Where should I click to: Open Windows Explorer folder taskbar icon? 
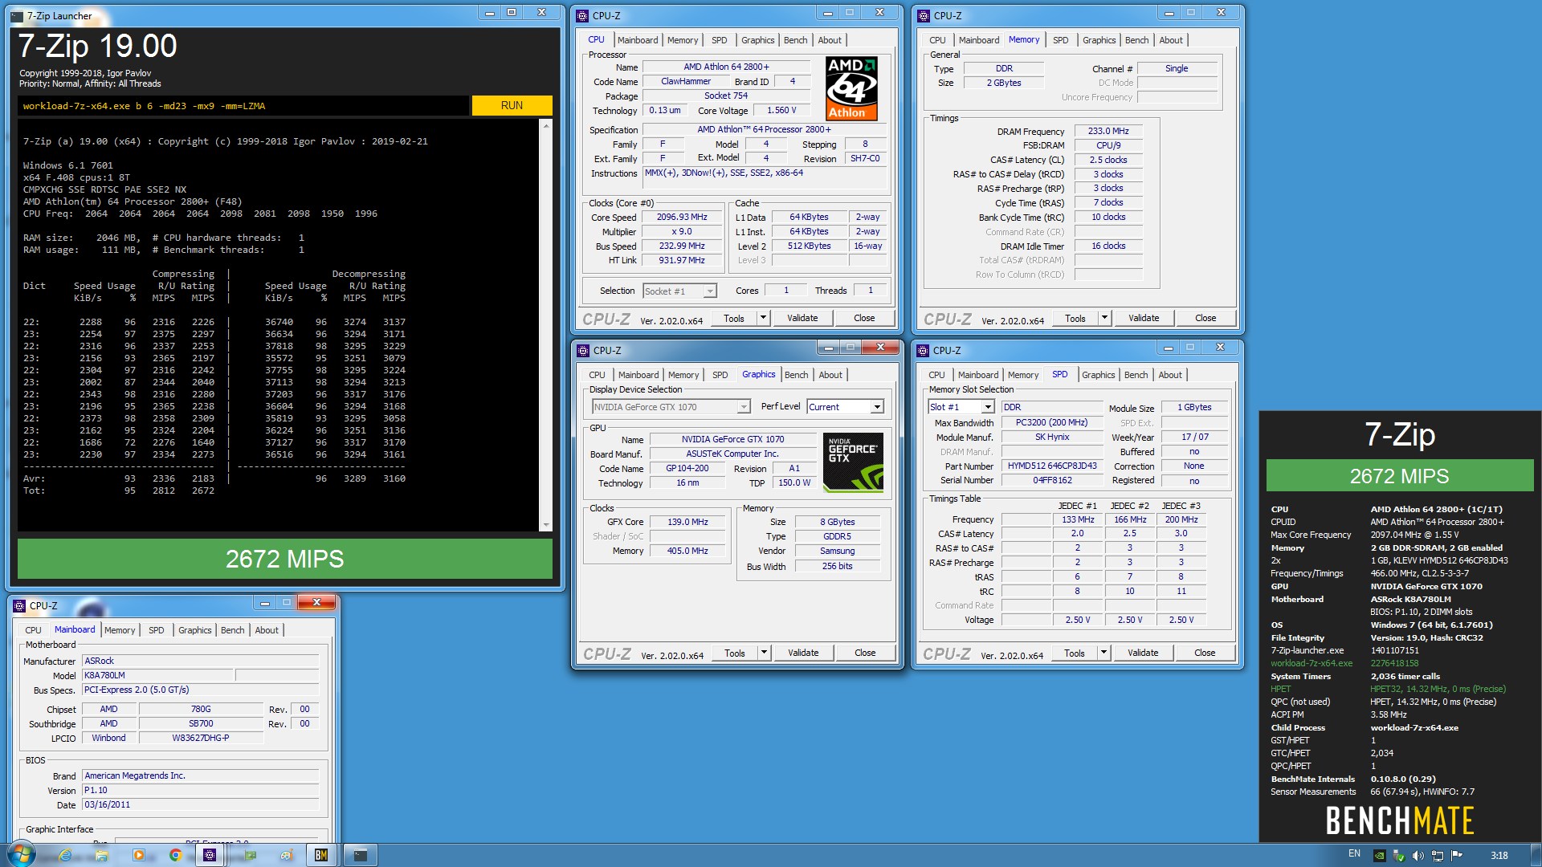(102, 856)
